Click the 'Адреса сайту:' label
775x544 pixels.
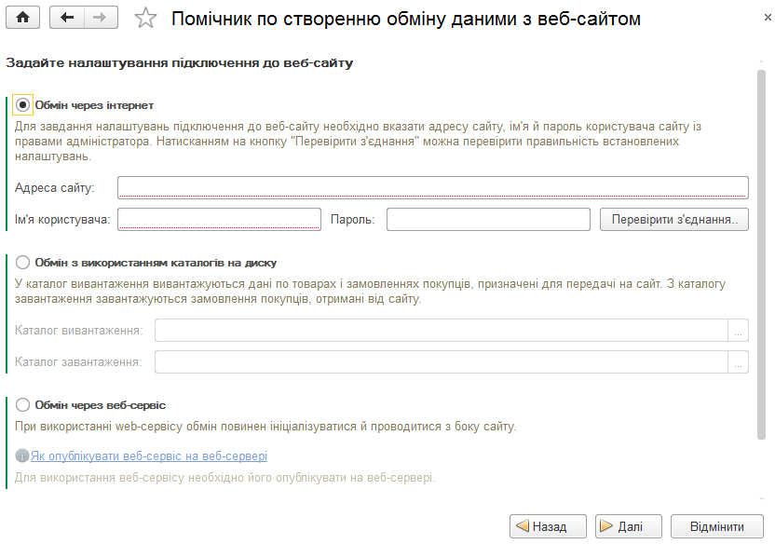(x=54, y=188)
